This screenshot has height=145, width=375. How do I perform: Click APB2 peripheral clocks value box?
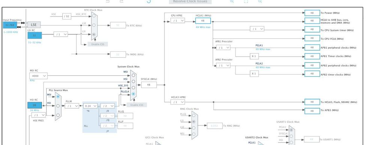[312, 65]
